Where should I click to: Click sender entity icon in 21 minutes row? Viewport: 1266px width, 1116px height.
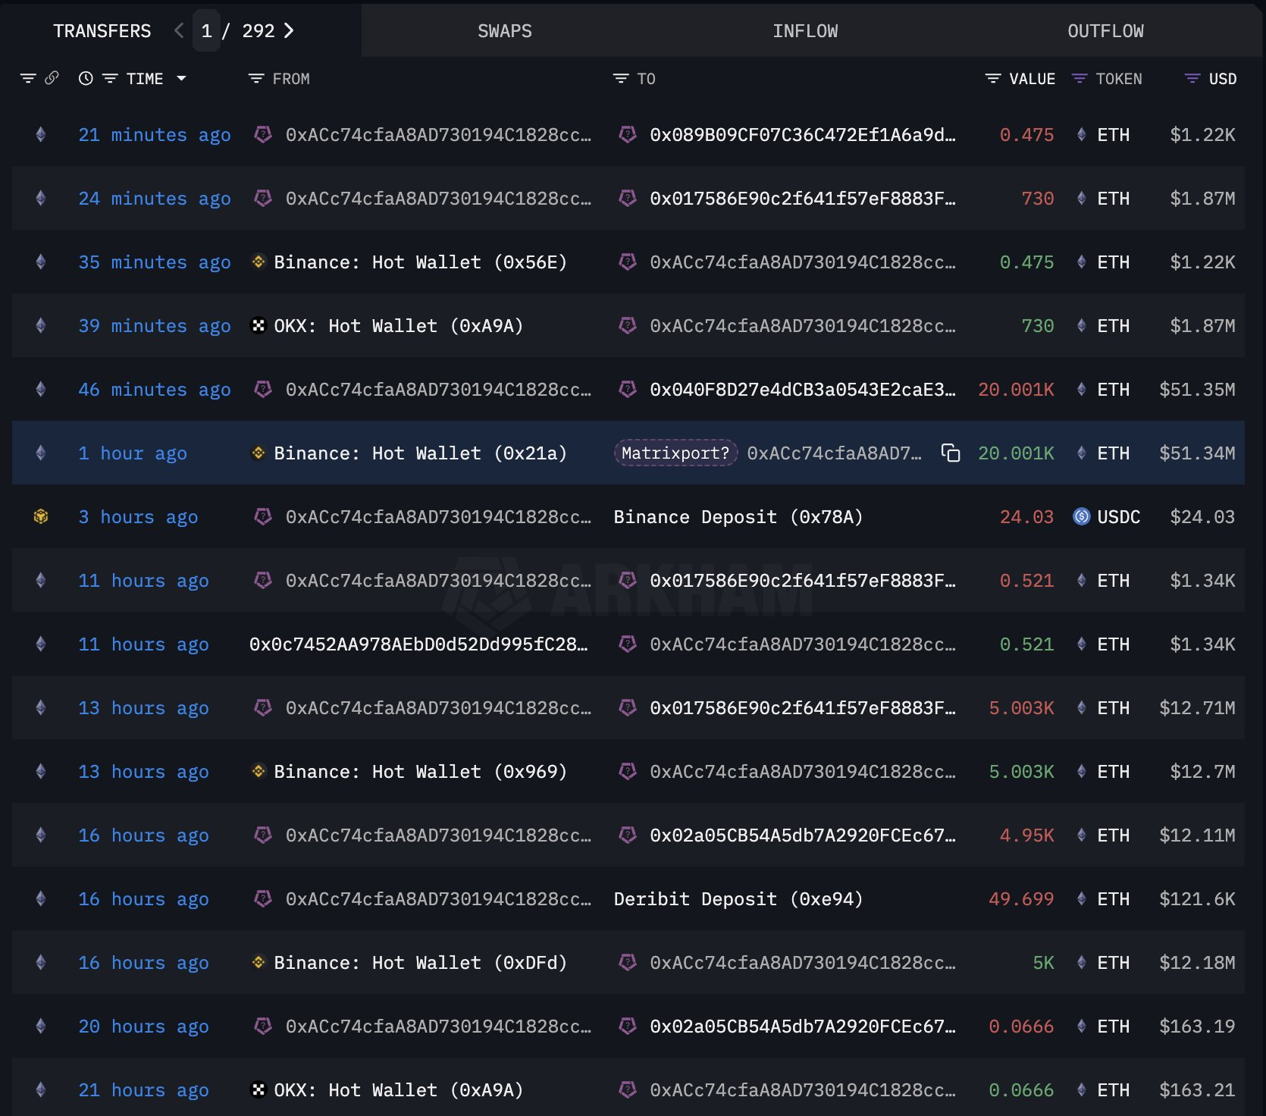pyautogui.click(x=263, y=134)
